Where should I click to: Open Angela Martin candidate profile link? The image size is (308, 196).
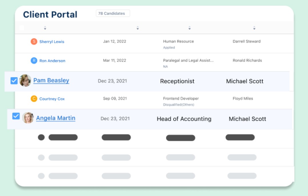56,118
